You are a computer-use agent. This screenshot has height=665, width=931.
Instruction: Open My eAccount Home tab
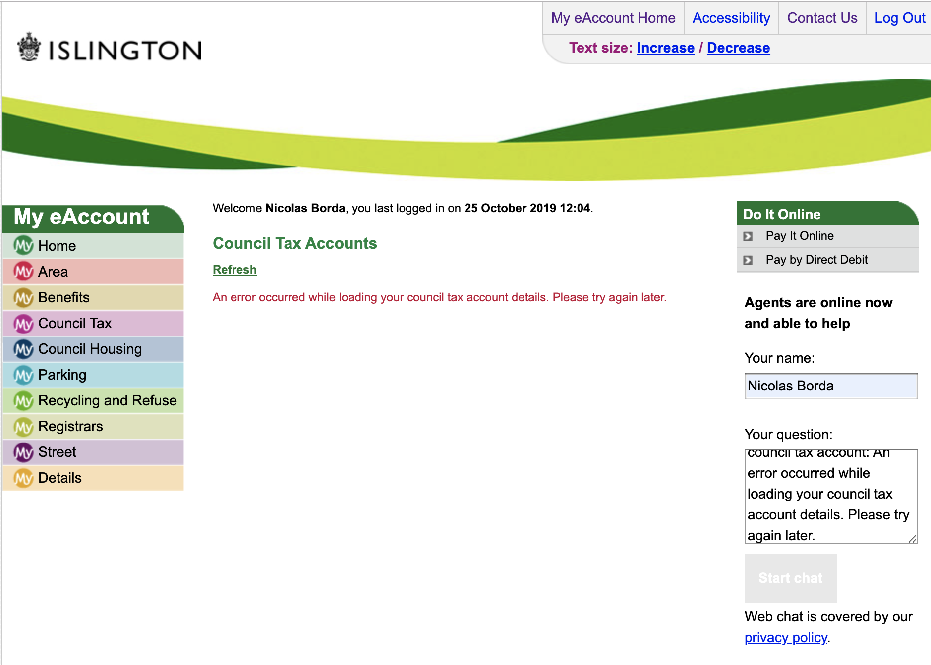(613, 18)
